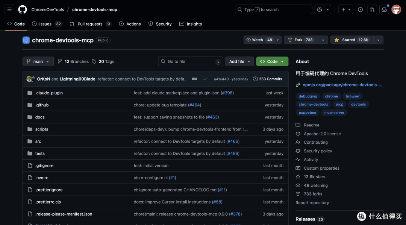View 20 Tags
Viewport: 406px width, 225px height.
(x=103, y=61)
